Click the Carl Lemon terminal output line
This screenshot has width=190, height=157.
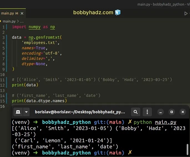coord(63,141)
